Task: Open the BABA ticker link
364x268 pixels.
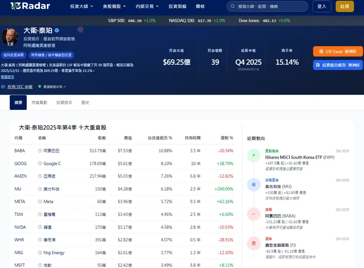Action: point(20,151)
